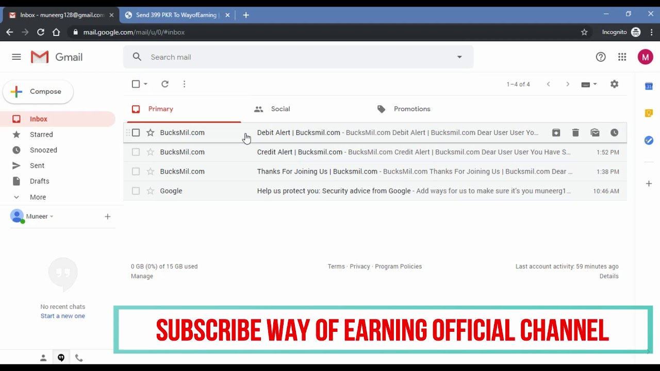Open the Hangouts phone calls icon
The width and height of the screenshot is (660, 371).
78,358
